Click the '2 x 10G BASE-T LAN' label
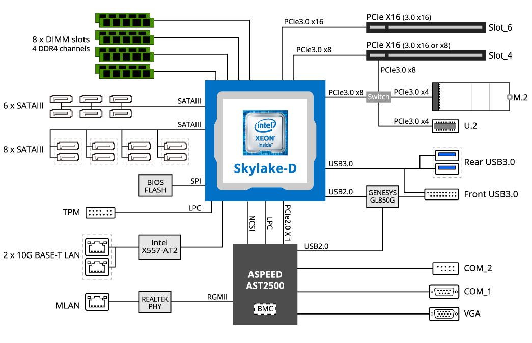Screen dimensions: 532x343 click(41, 255)
